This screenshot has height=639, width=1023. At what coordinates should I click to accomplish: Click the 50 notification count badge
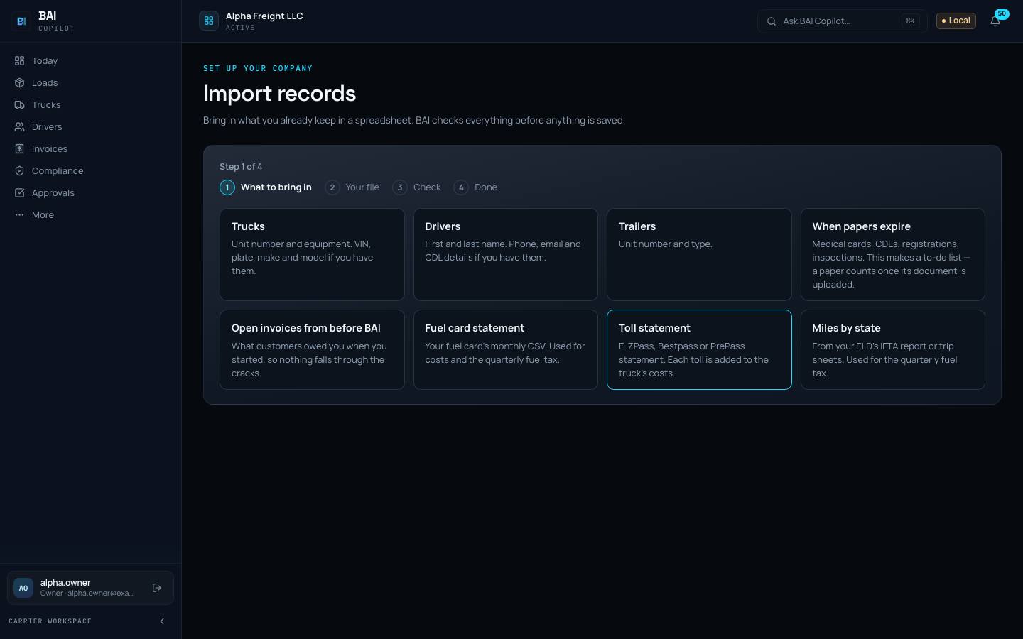[1002, 13]
